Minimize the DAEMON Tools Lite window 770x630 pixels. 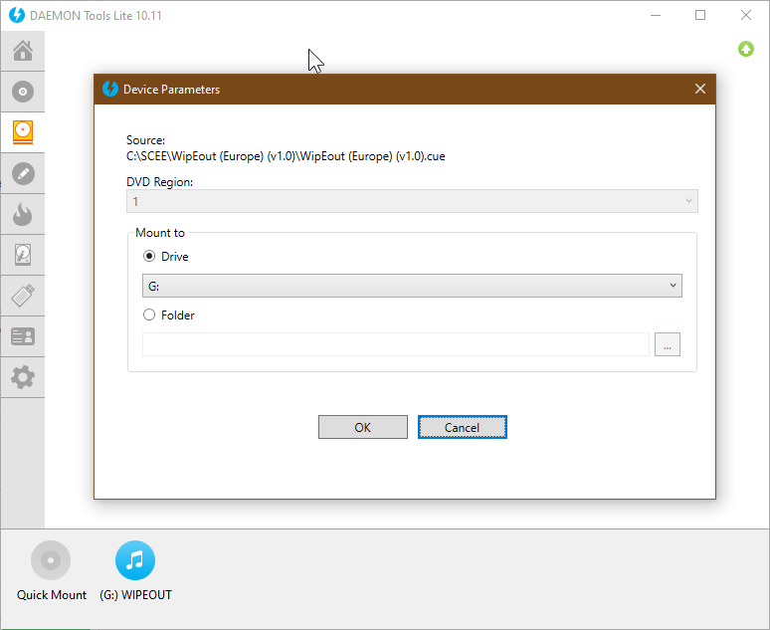[x=655, y=15]
